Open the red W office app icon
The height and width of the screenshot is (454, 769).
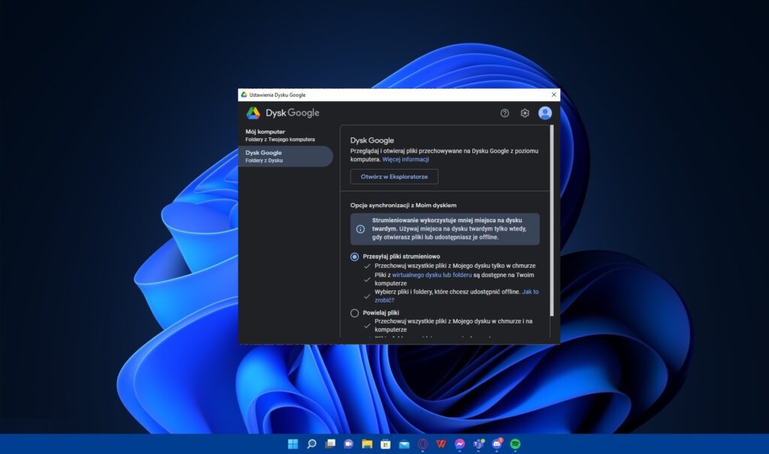pos(441,444)
